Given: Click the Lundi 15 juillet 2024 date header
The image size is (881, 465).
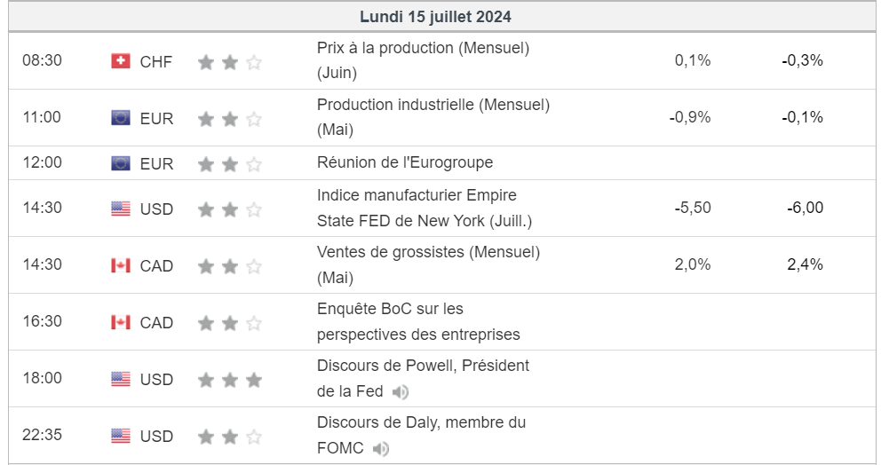Looking at the screenshot, I should click(x=435, y=17).
